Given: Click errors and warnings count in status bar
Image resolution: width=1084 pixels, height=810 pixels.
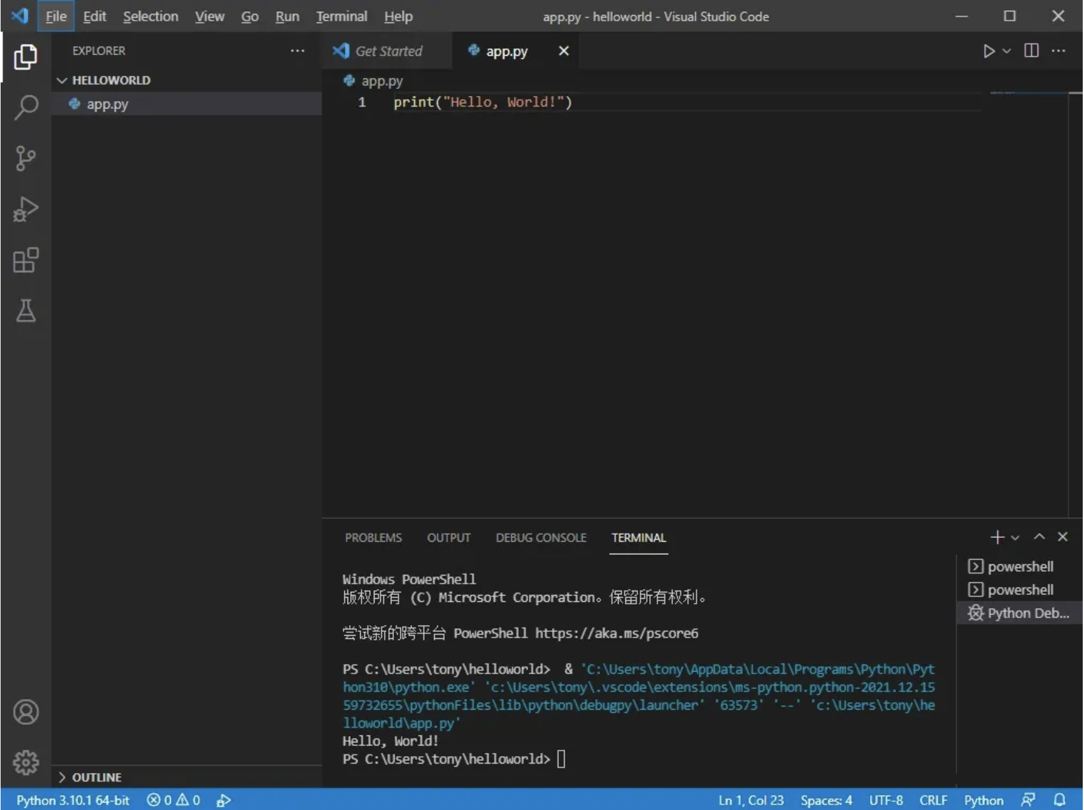Looking at the screenshot, I should (x=173, y=800).
